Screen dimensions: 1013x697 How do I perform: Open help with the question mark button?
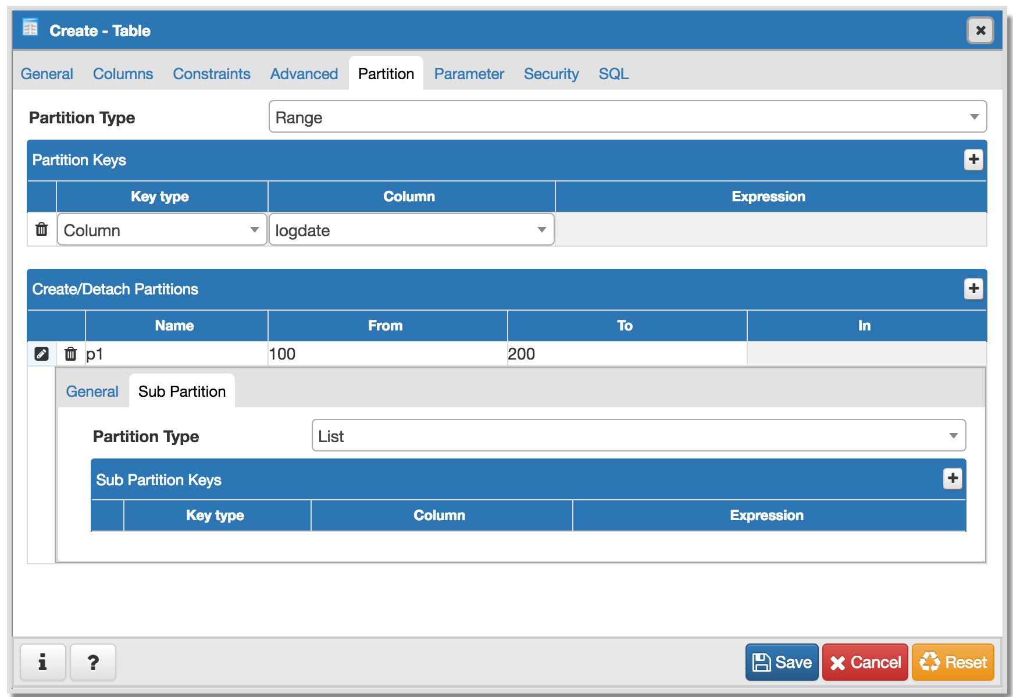tap(93, 662)
